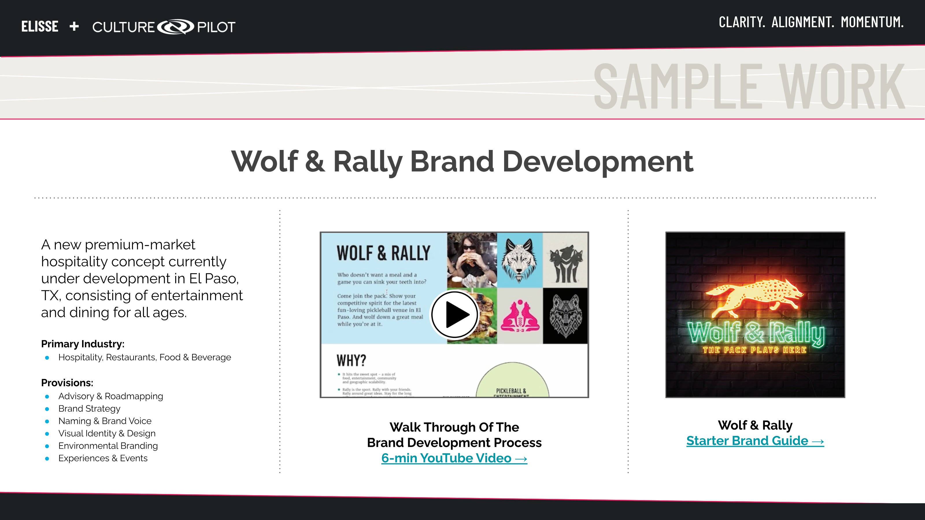The image size is (925, 520).
Task: Click the Provisions label
Action: (67, 383)
